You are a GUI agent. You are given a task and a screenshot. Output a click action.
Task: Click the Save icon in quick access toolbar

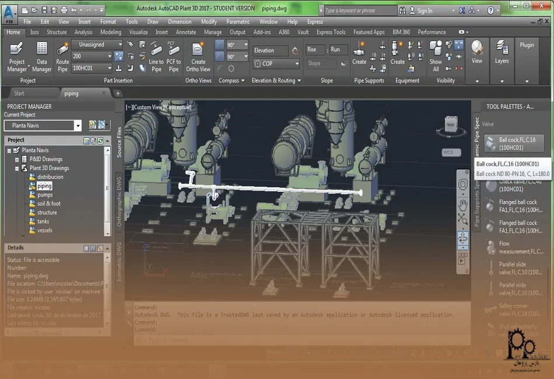coord(44,10)
